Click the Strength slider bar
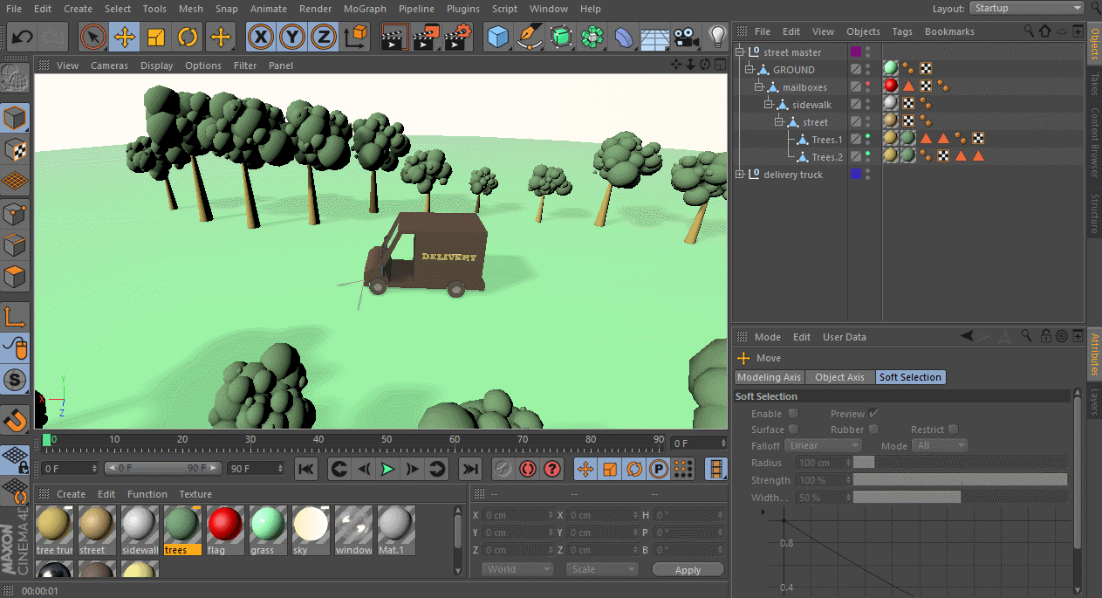1102x598 pixels. (x=960, y=480)
